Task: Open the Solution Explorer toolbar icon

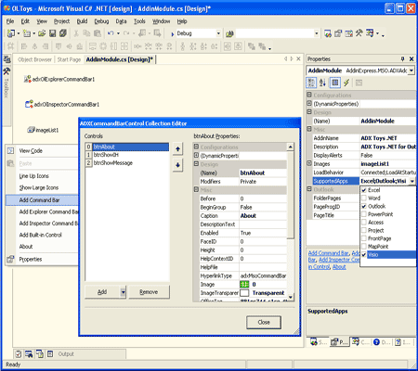Action: click(328, 33)
